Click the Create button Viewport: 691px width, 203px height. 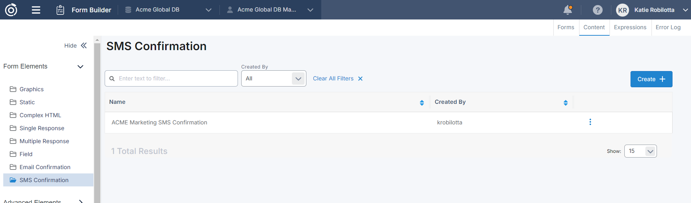coord(651,79)
